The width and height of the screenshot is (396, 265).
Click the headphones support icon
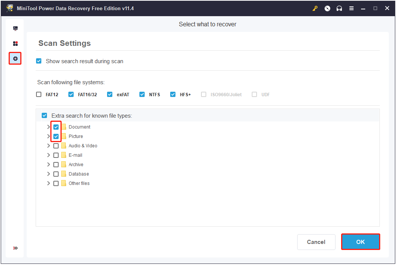(x=339, y=9)
